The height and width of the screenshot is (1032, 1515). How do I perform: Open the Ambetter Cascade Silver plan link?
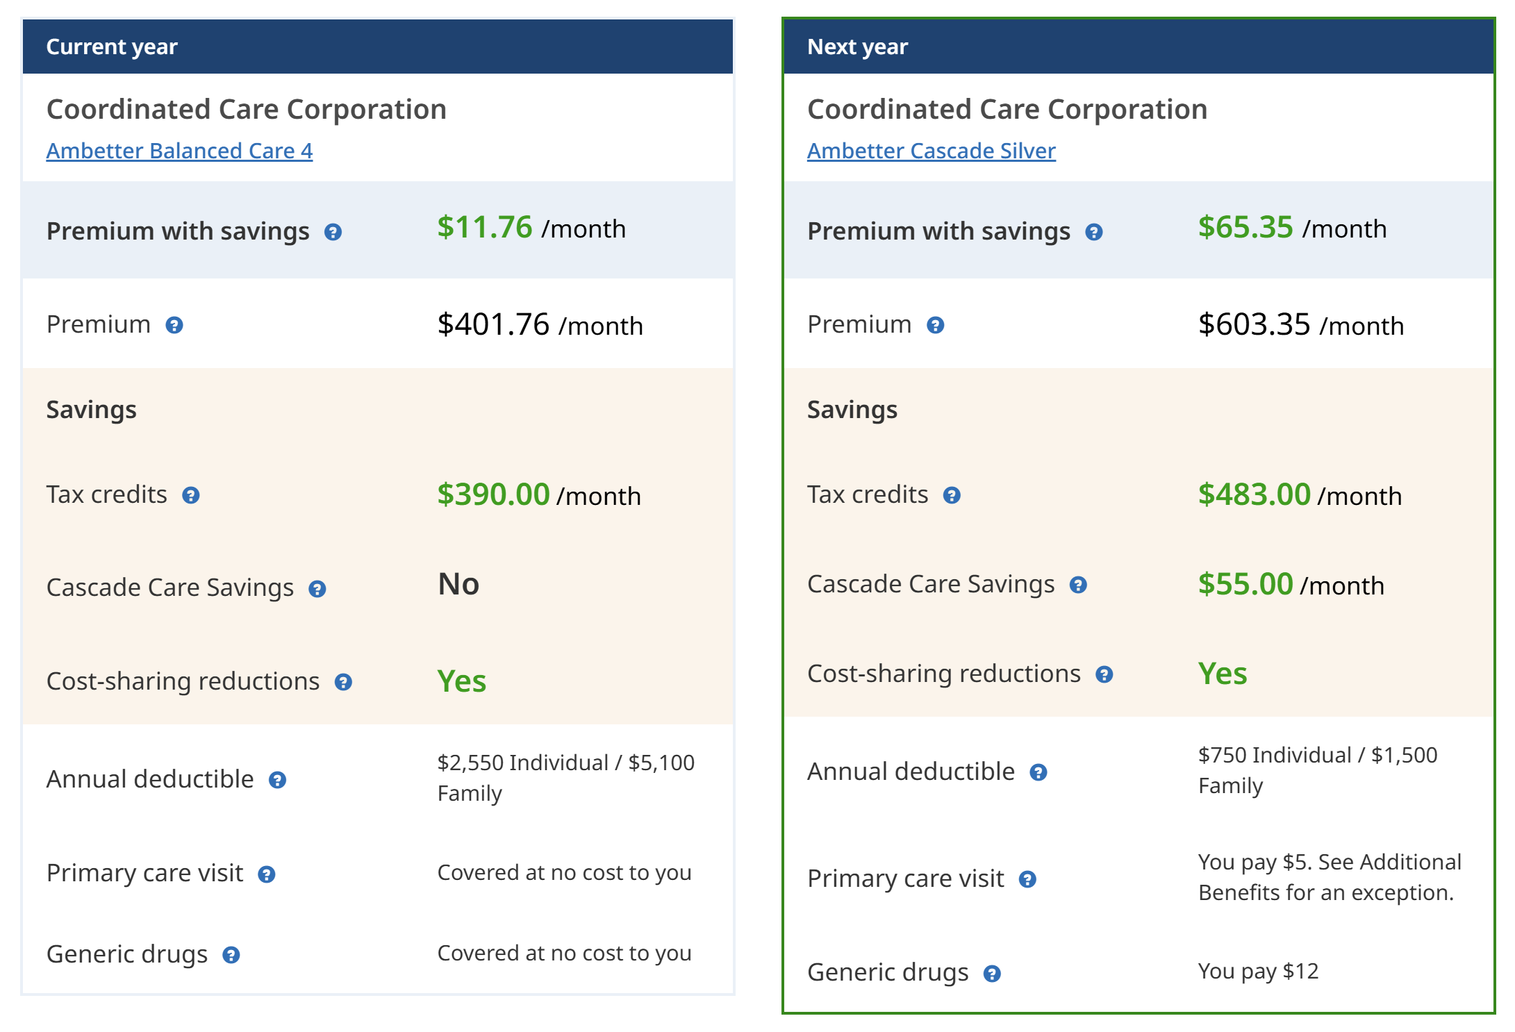931,151
